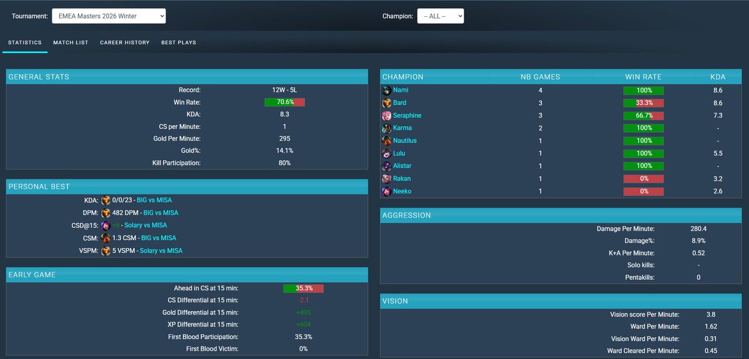Click Nami's 100% win rate bar

(x=644, y=90)
